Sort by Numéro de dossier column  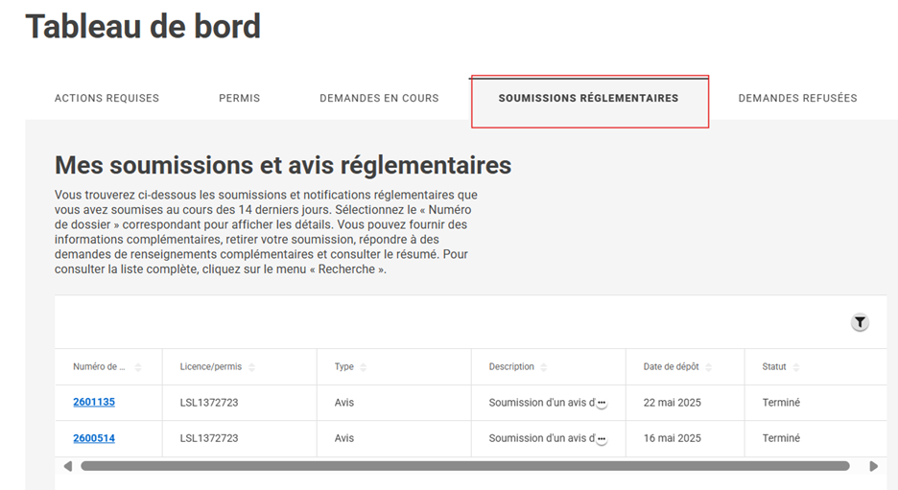tap(138, 367)
